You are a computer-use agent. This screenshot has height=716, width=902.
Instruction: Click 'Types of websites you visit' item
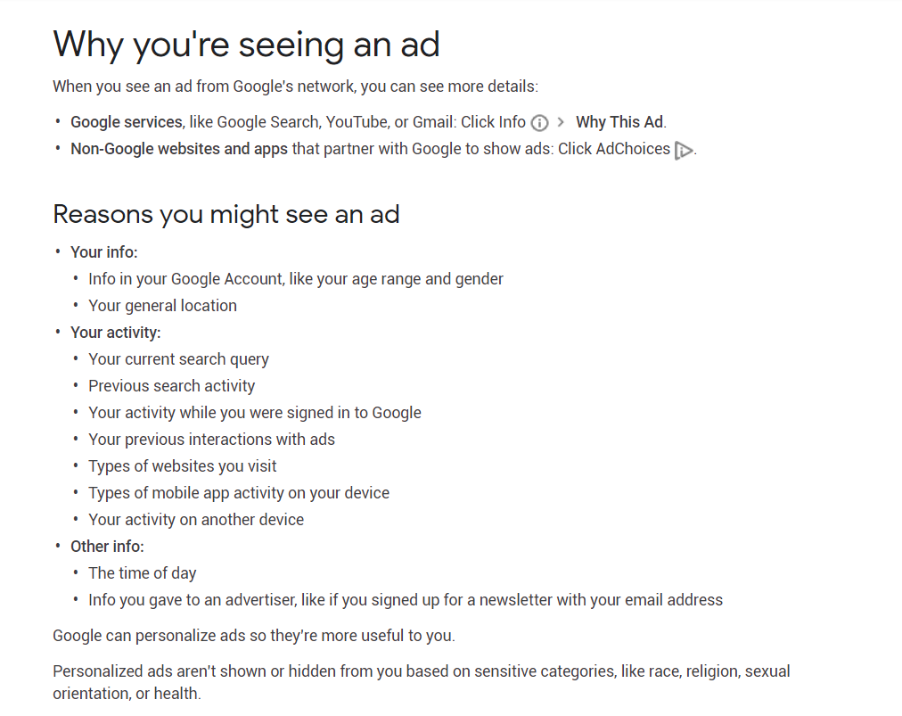183,466
